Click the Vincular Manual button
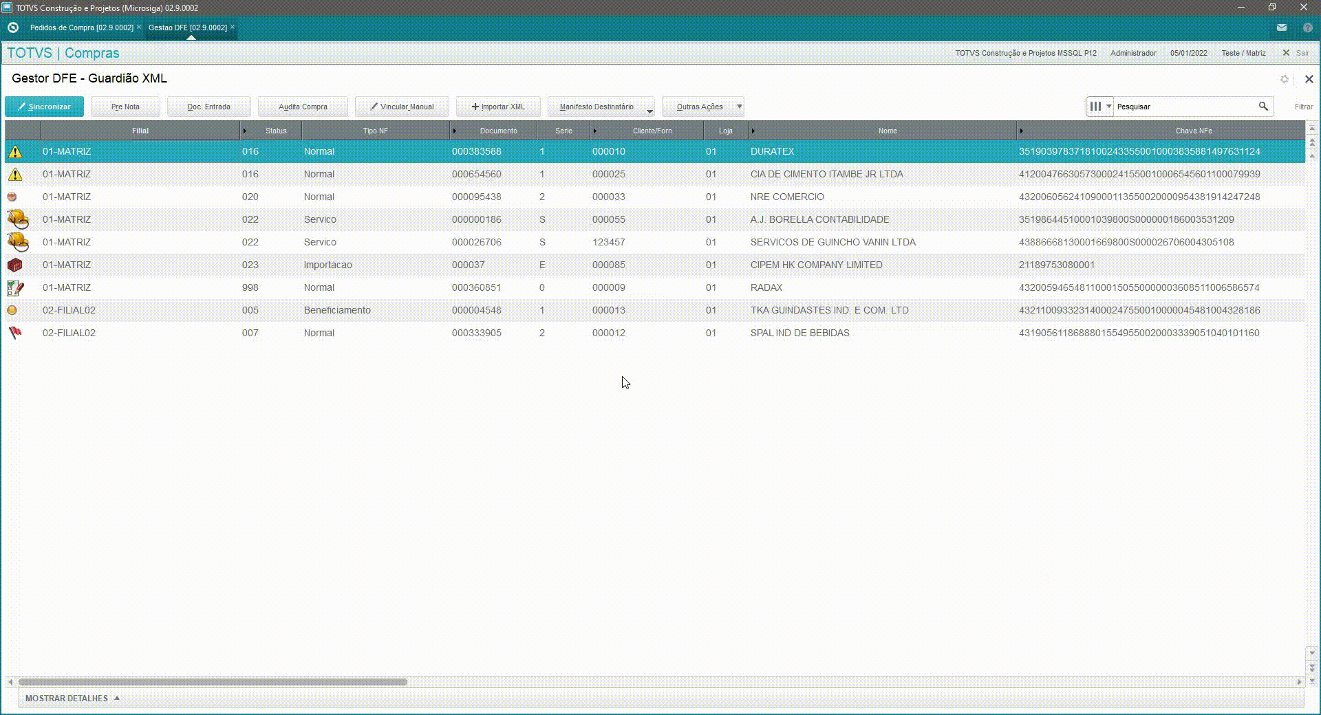1321x715 pixels. pyautogui.click(x=402, y=107)
